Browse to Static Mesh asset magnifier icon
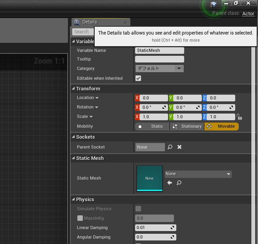Screen dimensions: 258x244 (x=179, y=183)
